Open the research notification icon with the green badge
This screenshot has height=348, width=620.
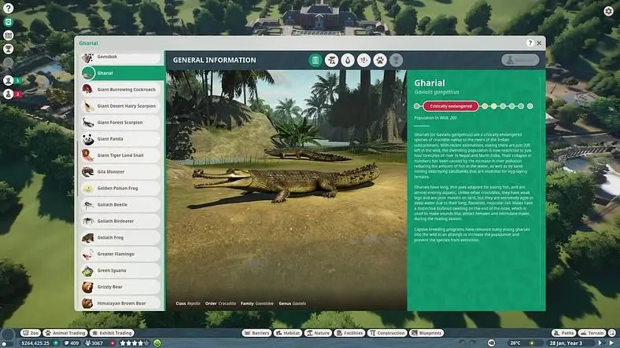9,80
